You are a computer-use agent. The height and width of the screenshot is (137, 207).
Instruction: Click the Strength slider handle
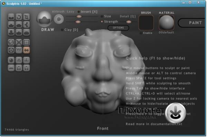coord(78,22)
